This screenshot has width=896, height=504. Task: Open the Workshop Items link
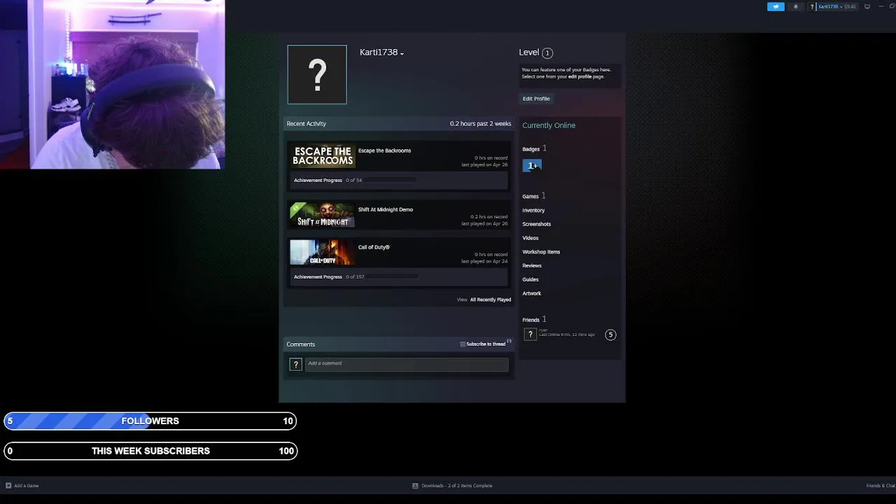pos(541,252)
